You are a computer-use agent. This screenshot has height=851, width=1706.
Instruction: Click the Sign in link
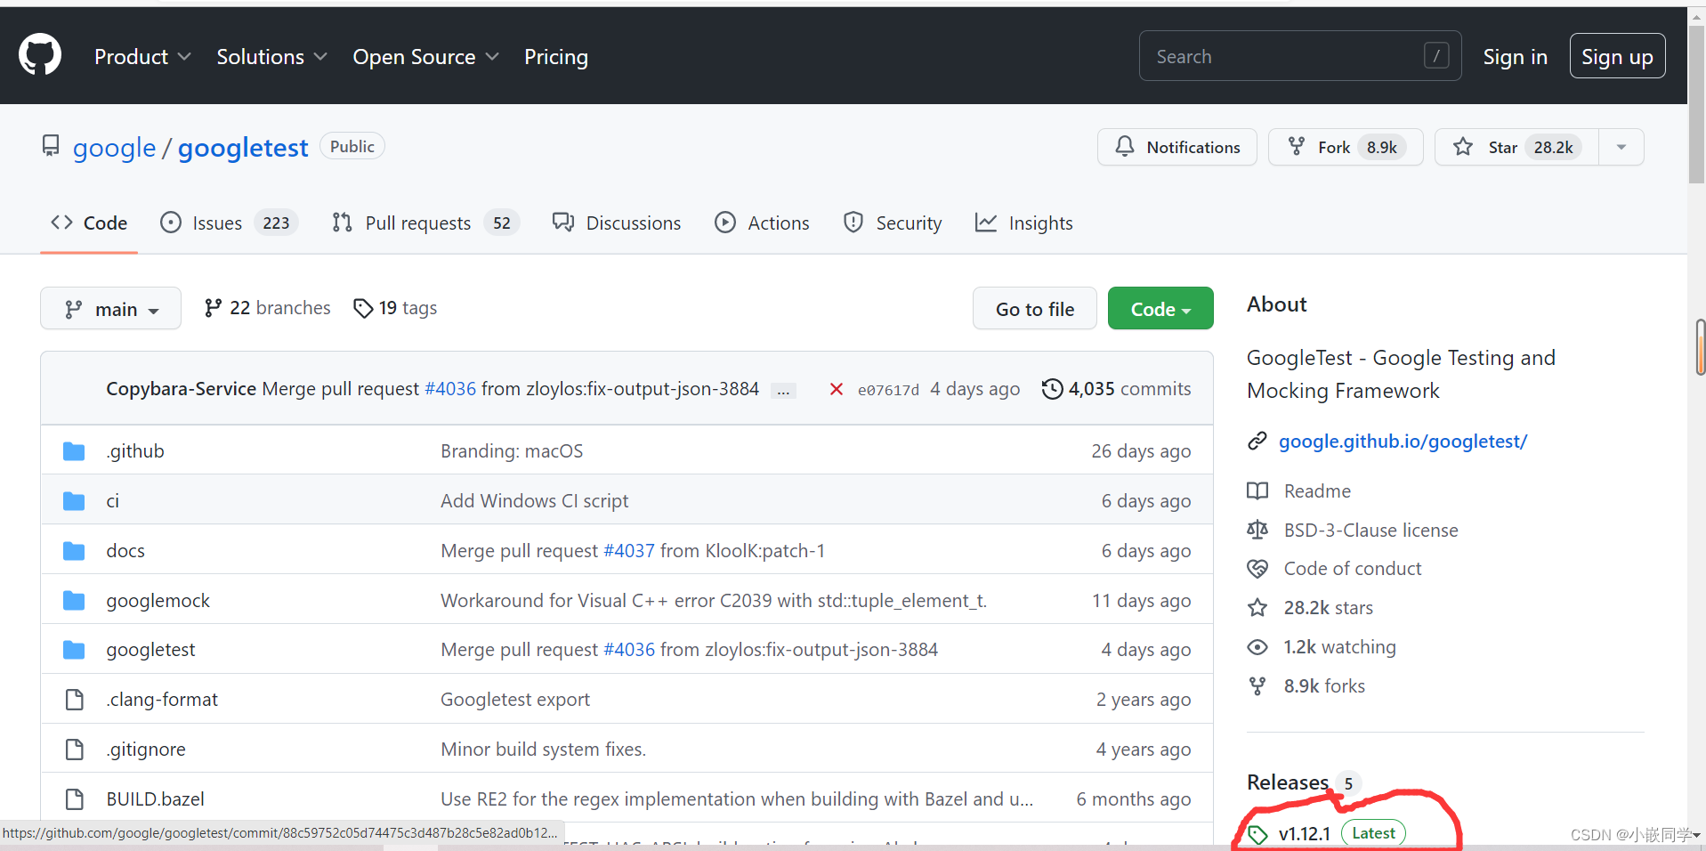[1515, 57]
